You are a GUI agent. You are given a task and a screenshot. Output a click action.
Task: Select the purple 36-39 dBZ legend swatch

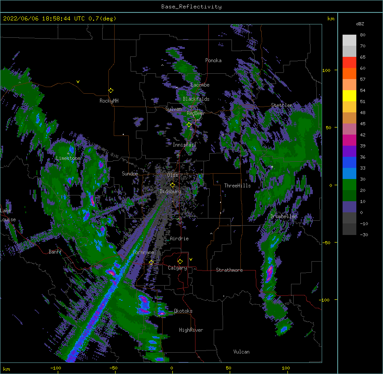coord(349,151)
